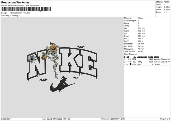171x121 pixels.
Task: Click the Width value 4.82 in
Action: [167, 10]
